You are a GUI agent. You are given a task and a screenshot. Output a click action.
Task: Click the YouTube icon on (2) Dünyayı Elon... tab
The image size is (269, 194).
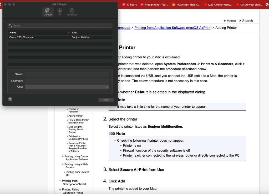coord(237,5)
